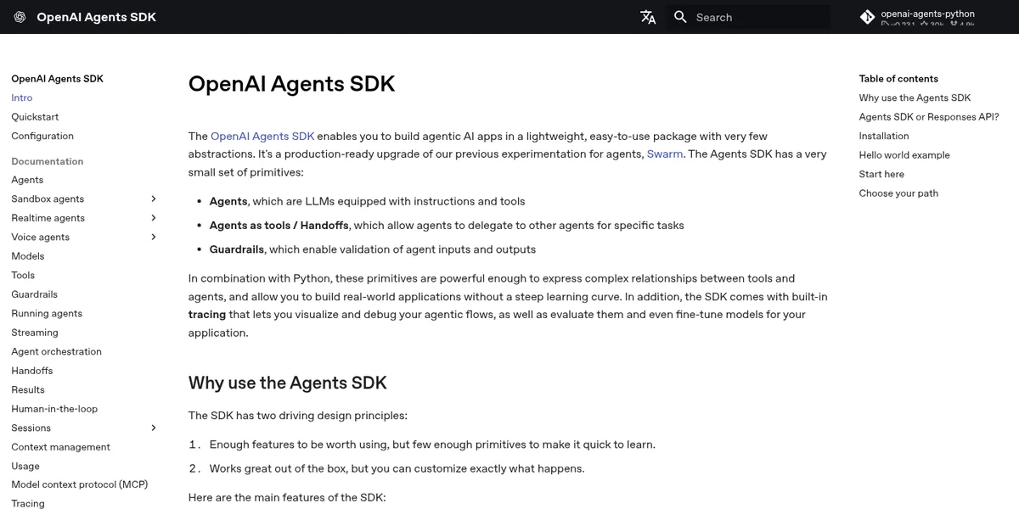Follow the Swarm link
Screen dimensions: 1019x509
[x=665, y=154]
